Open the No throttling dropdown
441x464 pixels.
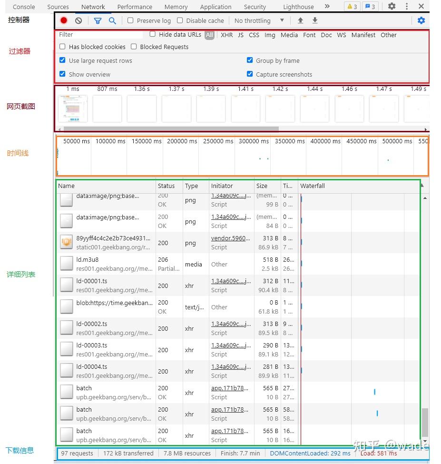(257, 20)
